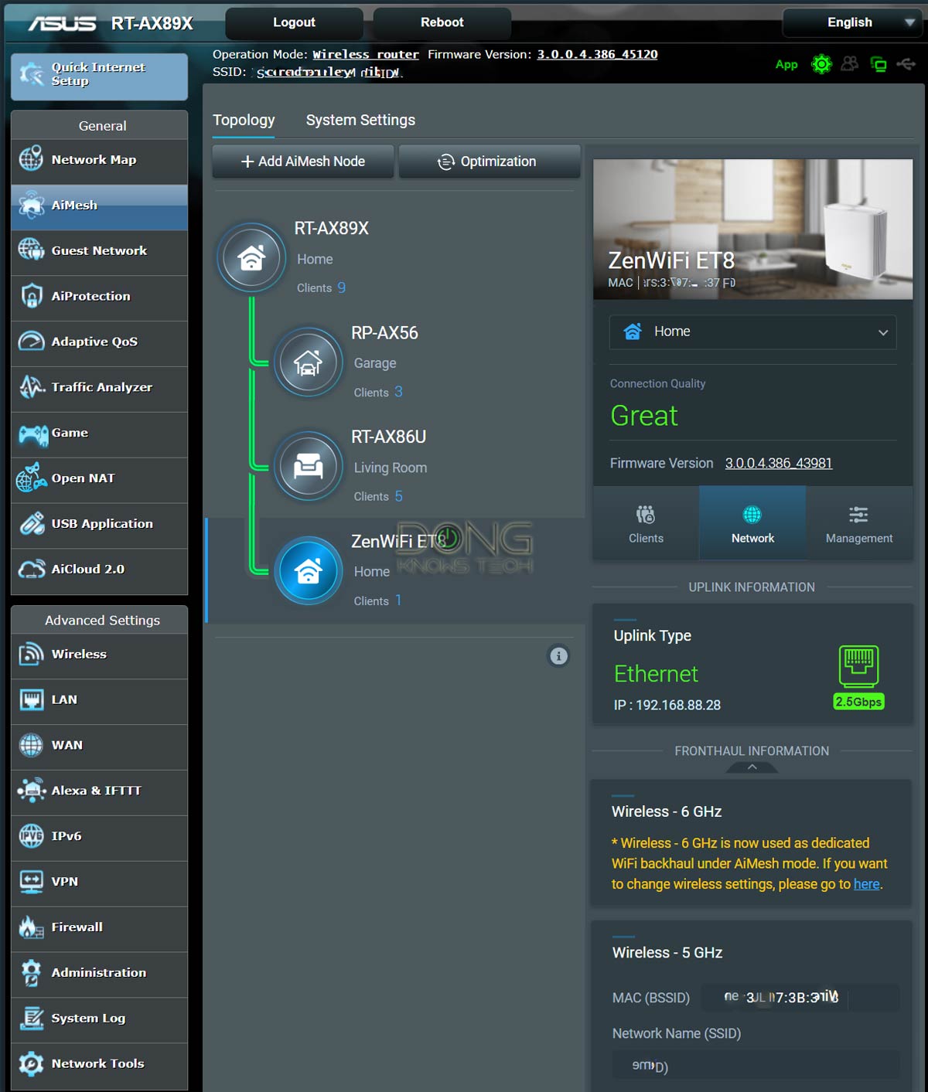The image size is (928, 1092).
Task: Click the RT-AX89X home node icon
Action: point(251,258)
